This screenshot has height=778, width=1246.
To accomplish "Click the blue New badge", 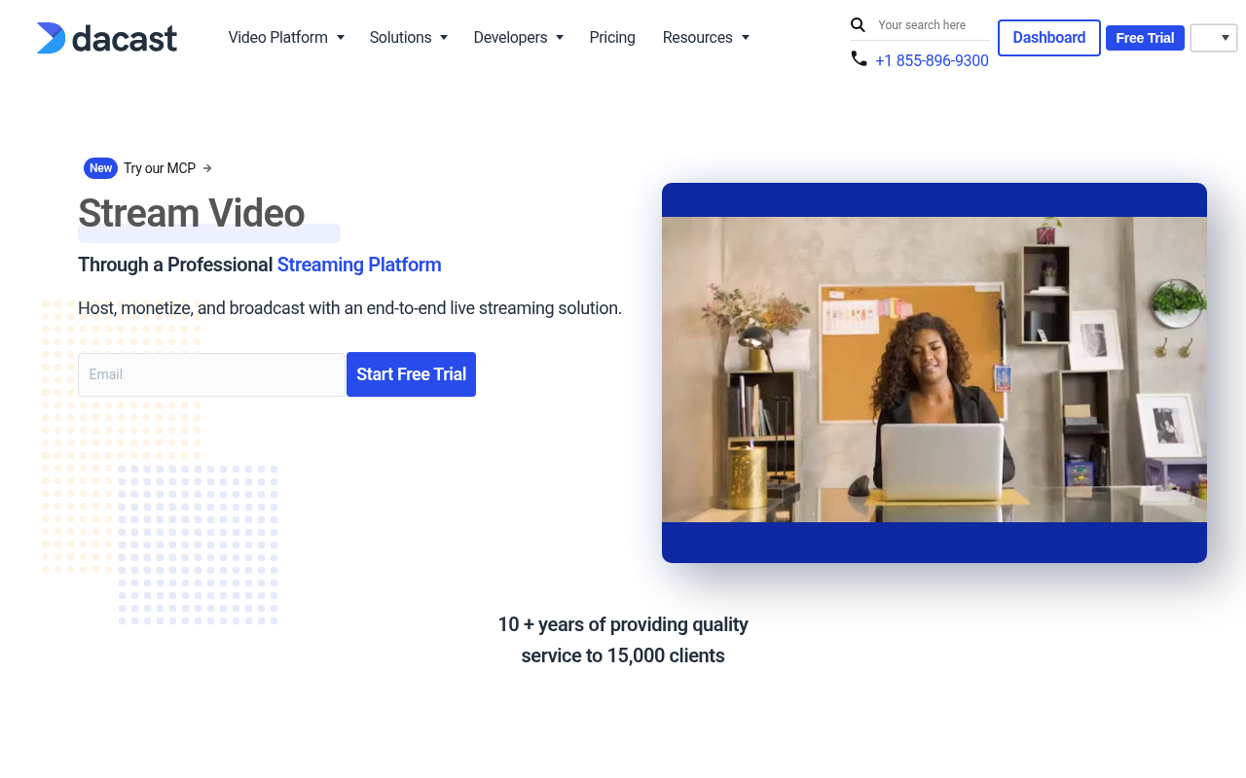I will click(x=101, y=168).
